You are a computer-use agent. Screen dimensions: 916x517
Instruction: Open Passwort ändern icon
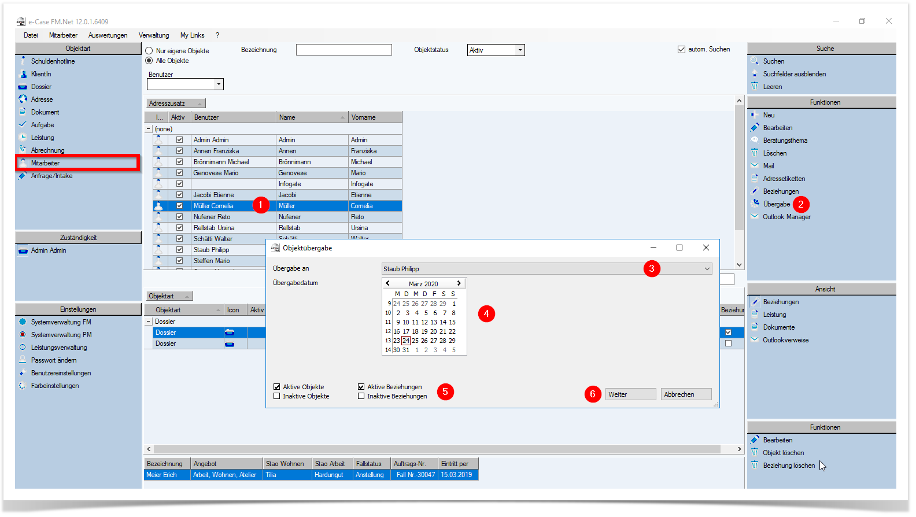click(x=23, y=360)
